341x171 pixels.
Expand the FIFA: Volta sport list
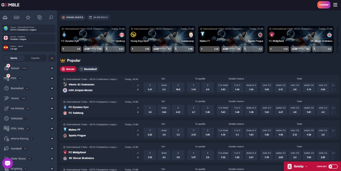(52, 128)
